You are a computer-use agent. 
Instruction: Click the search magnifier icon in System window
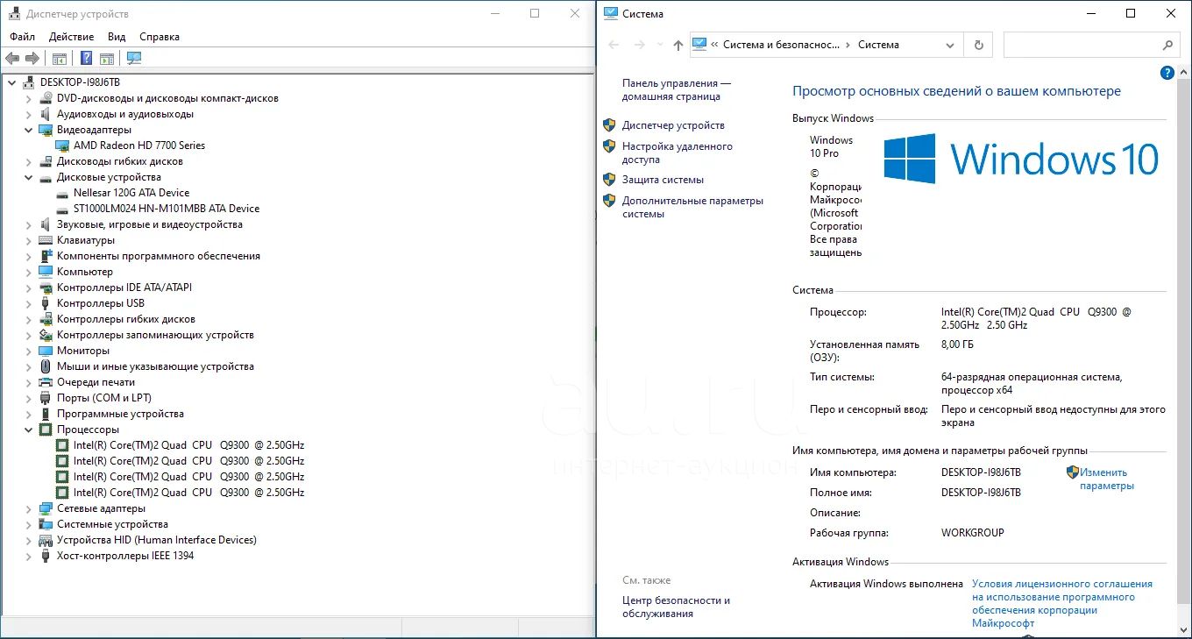1167,45
